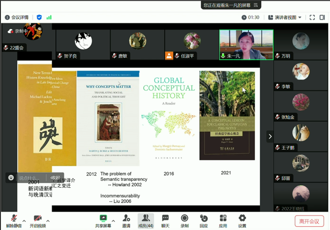Screen dimensions: 330x230
Task: Click the muted microphone icon beside 唐敏
Action: [114, 56]
